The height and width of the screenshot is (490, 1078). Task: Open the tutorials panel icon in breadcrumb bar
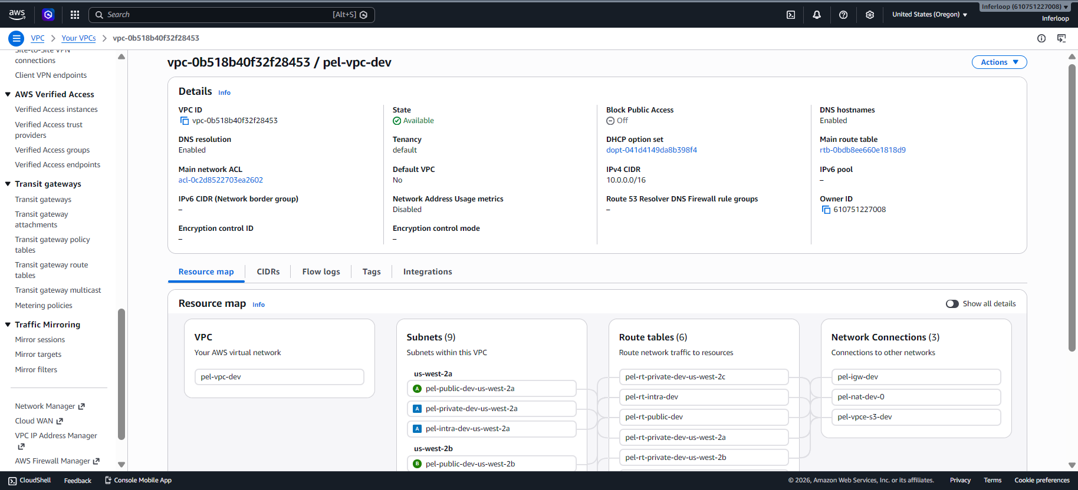(1061, 38)
